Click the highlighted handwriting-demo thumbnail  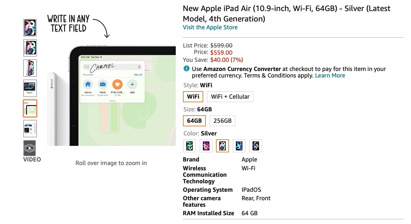30,108
